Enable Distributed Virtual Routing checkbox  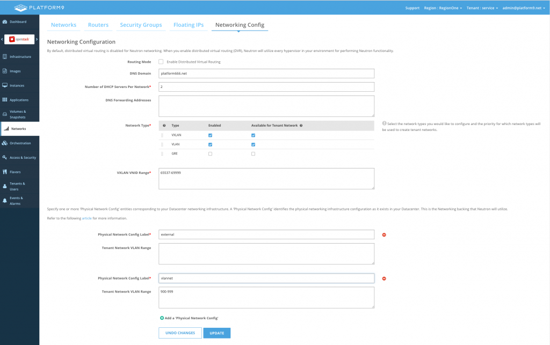click(161, 62)
